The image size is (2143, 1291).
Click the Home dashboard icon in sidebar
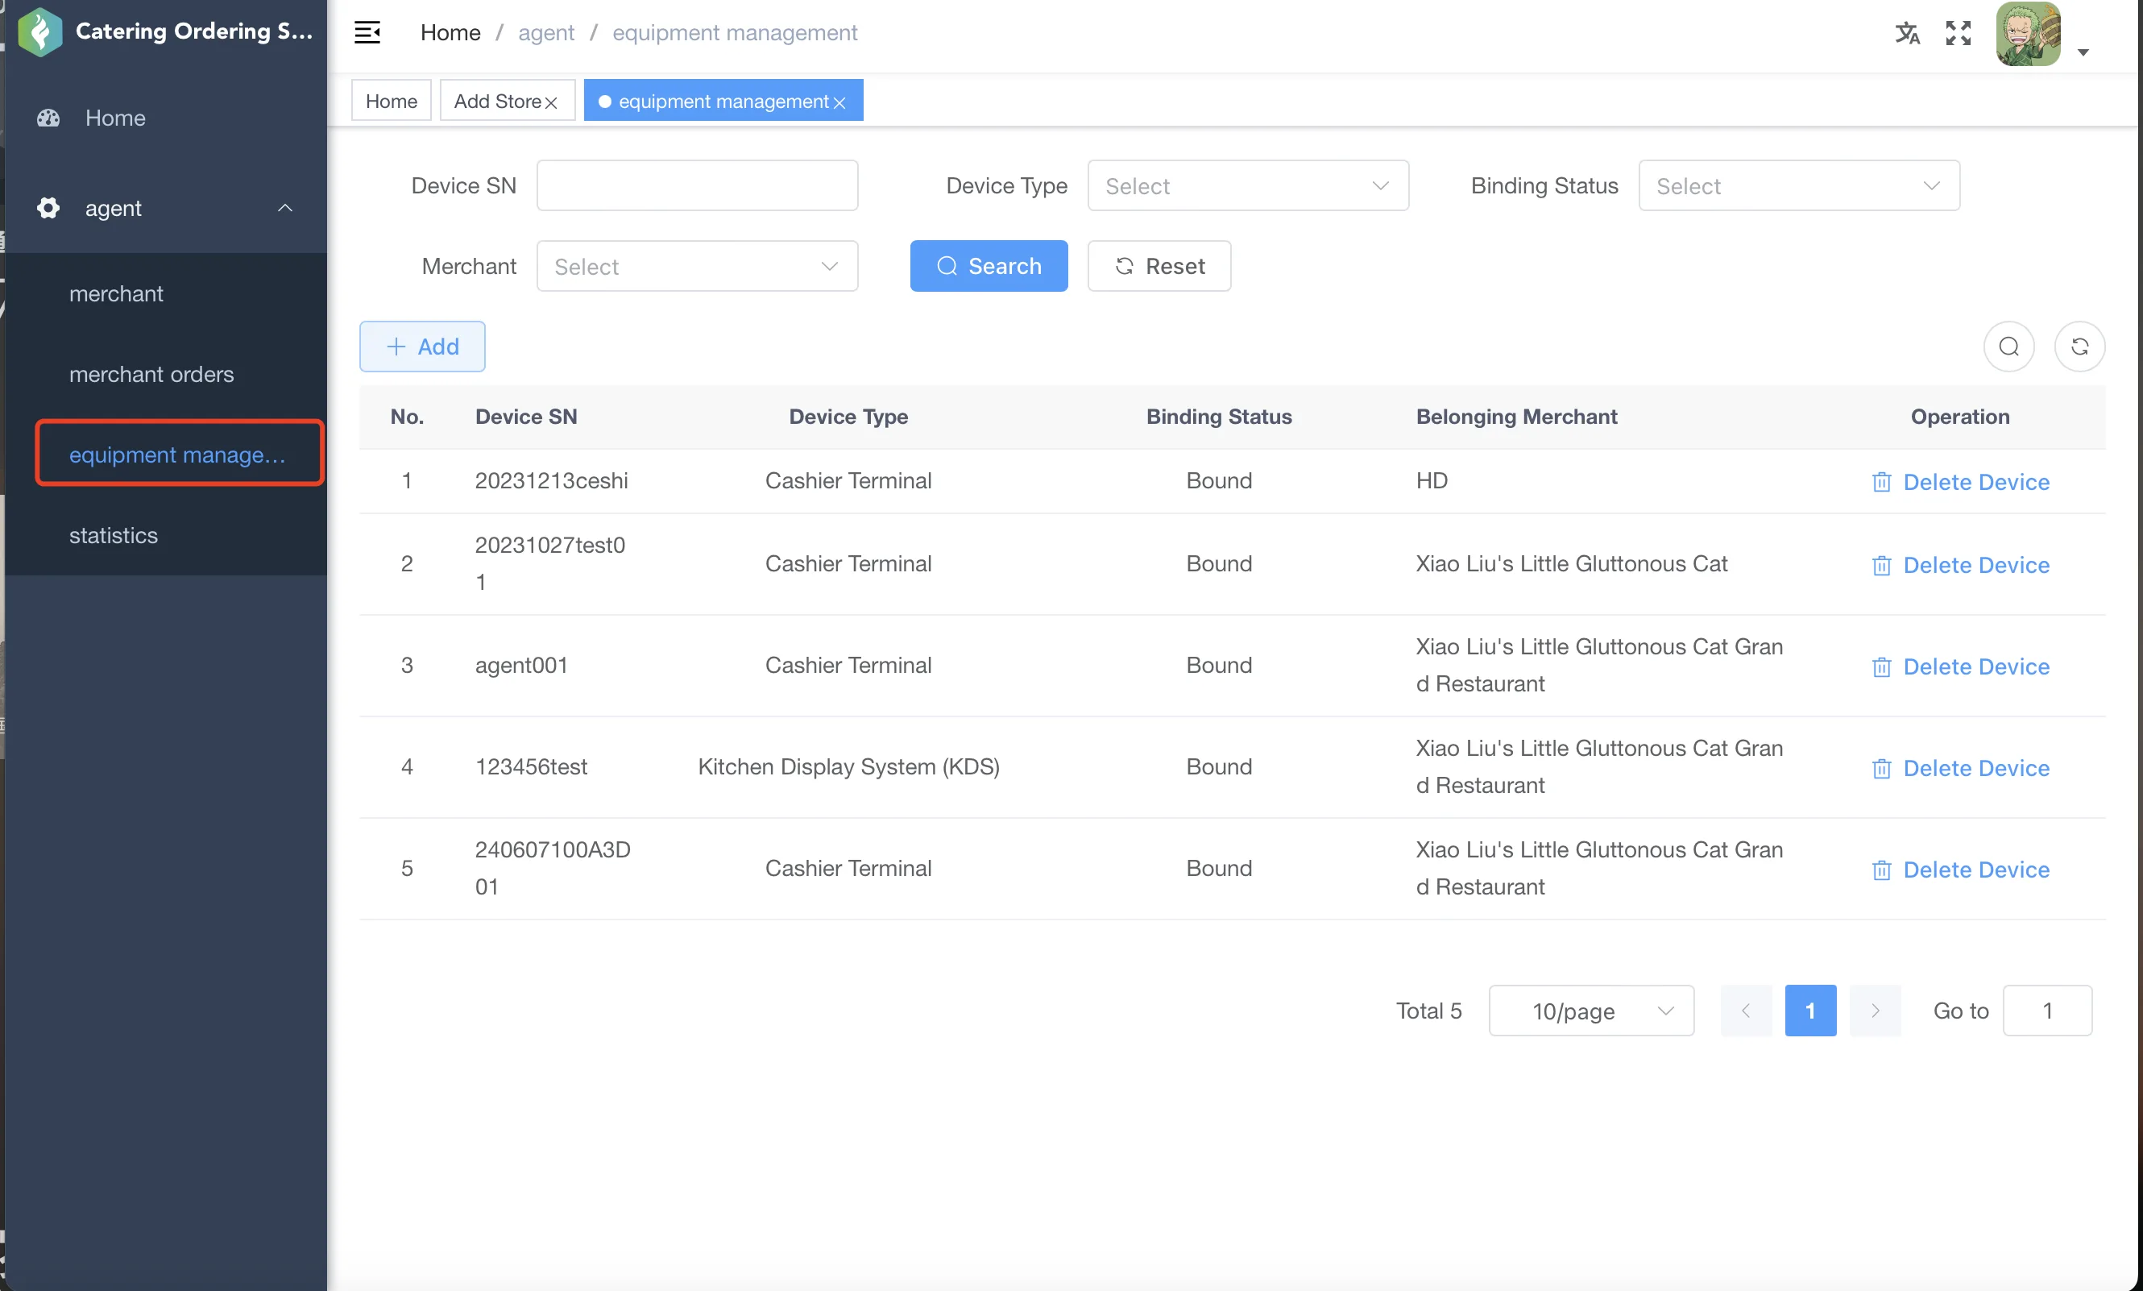pyautogui.click(x=48, y=118)
